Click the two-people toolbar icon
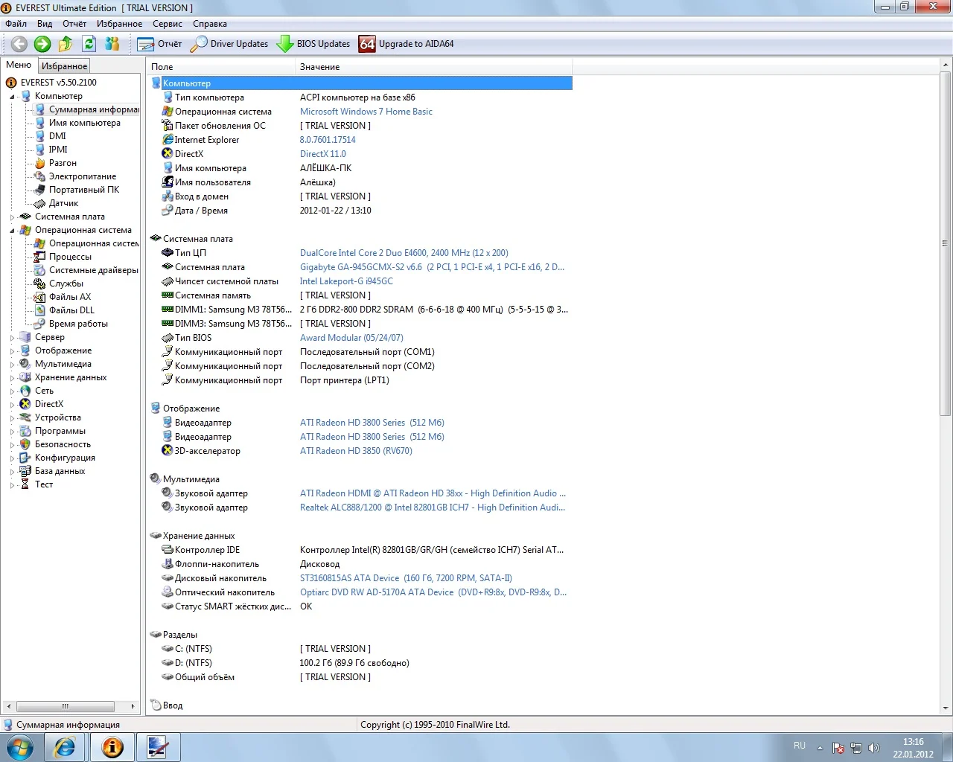Image resolution: width=953 pixels, height=762 pixels. point(112,44)
